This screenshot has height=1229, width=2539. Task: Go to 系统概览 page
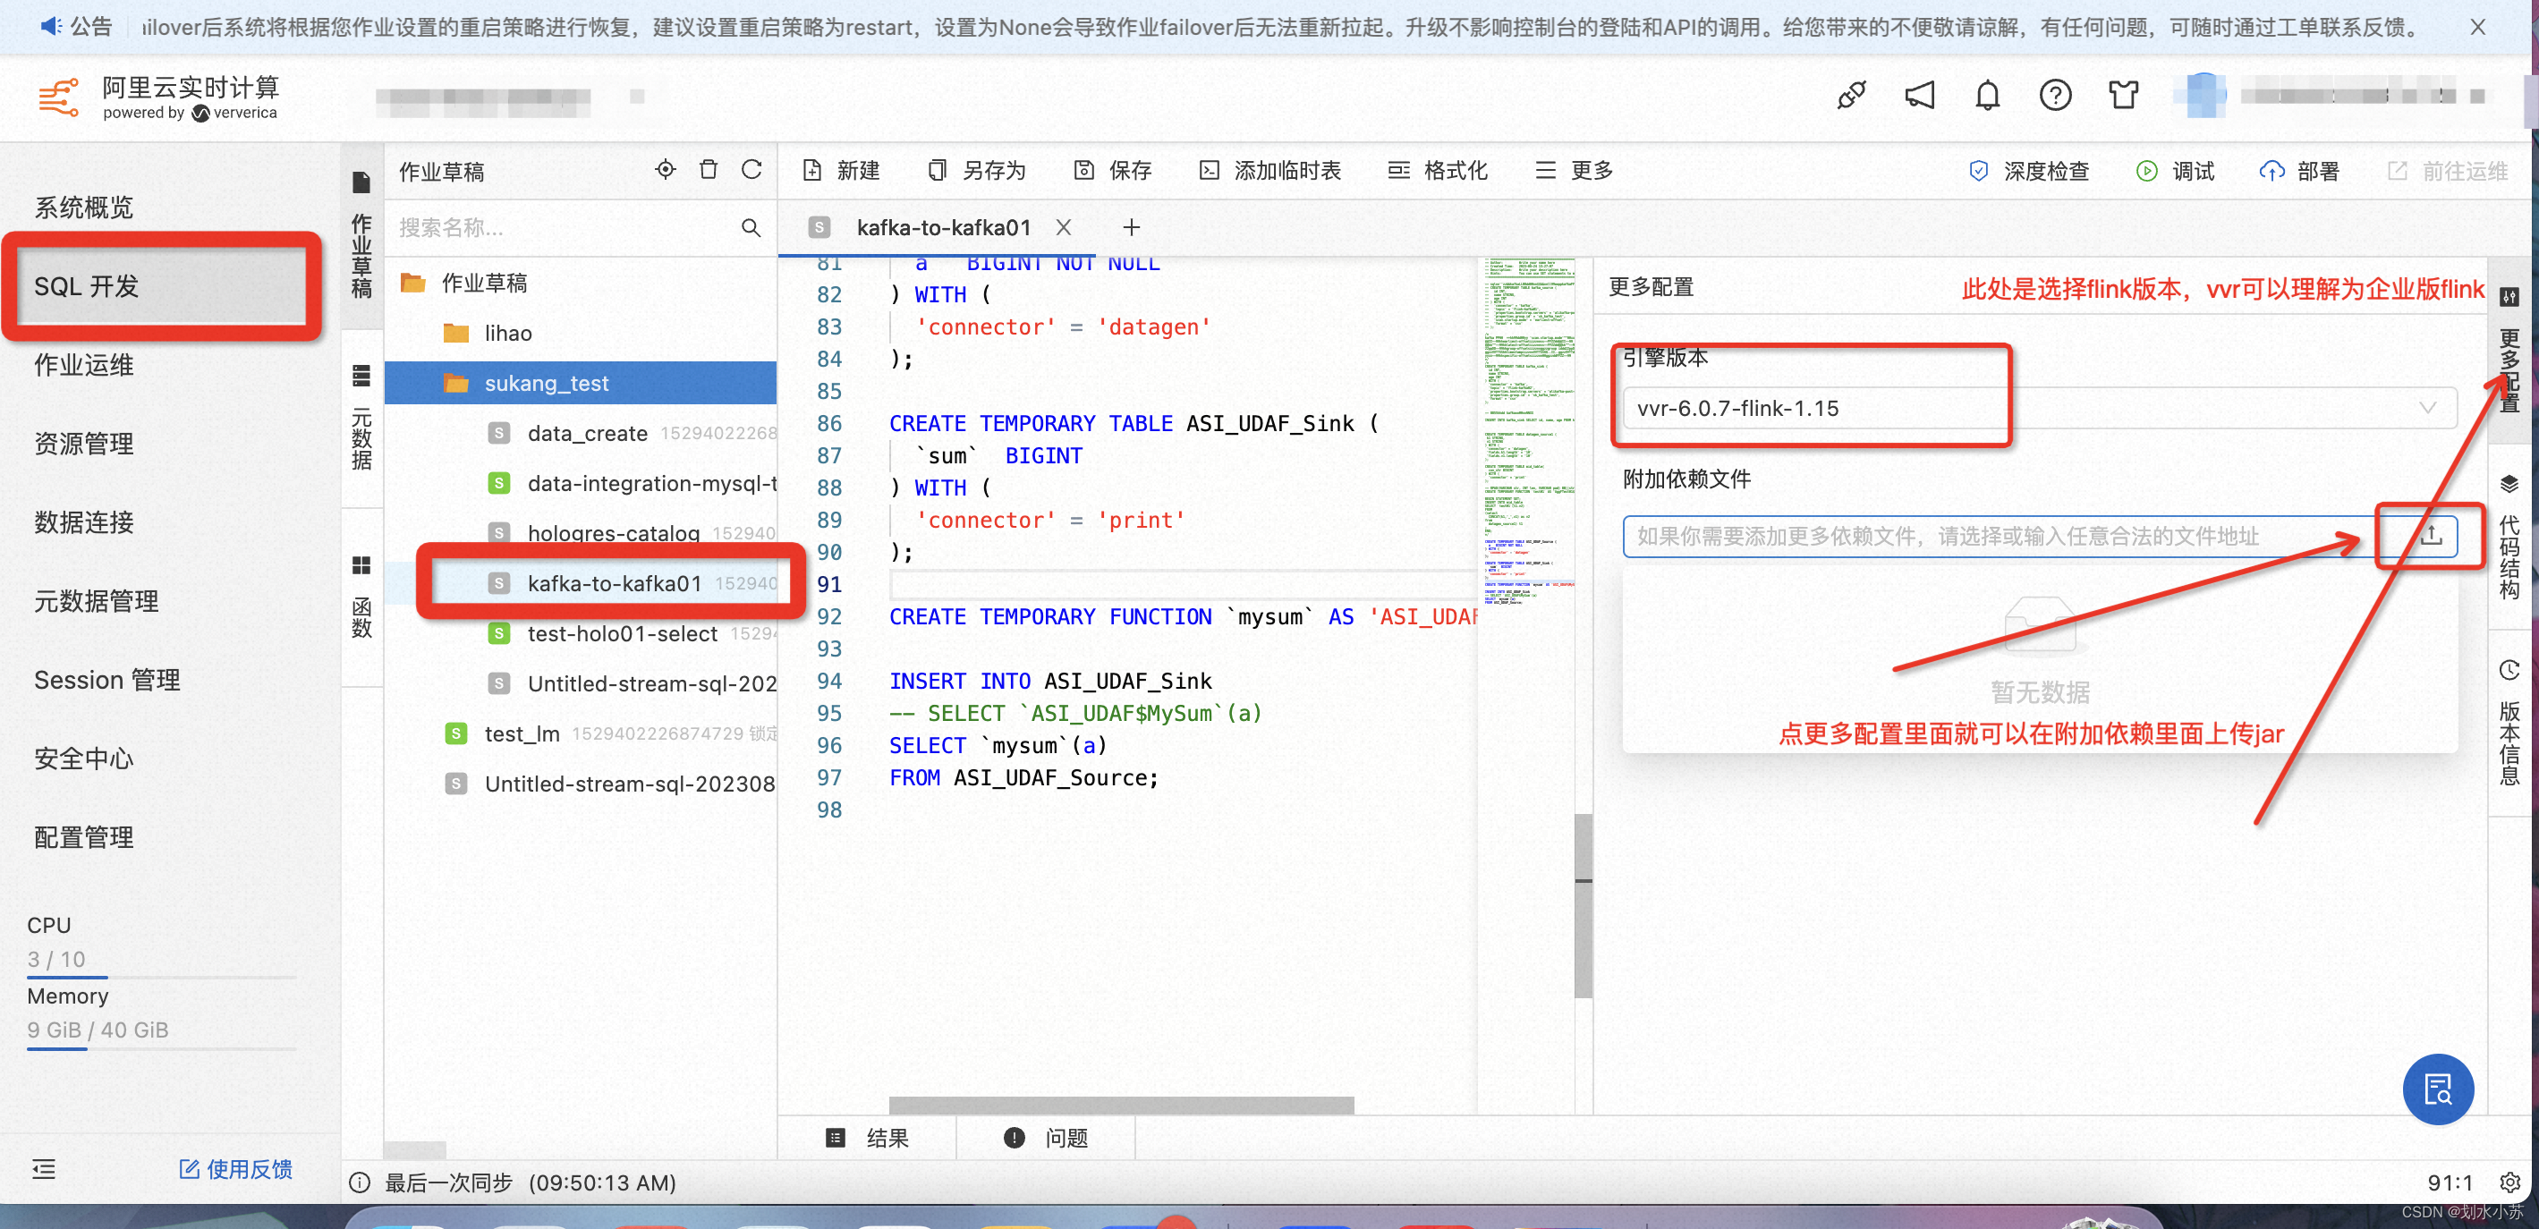coord(85,208)
